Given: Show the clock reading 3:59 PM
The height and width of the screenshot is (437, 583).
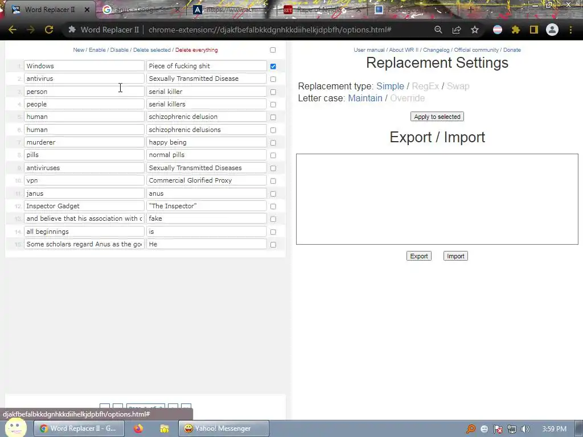Looking at the screenshot, I should click(555, 429).
